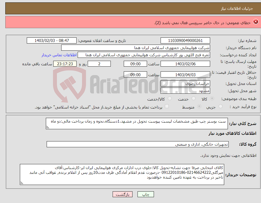Click the توضیحات خریدار label
Image resolution: width=261 pixels, height=203 pixels.
241,175
